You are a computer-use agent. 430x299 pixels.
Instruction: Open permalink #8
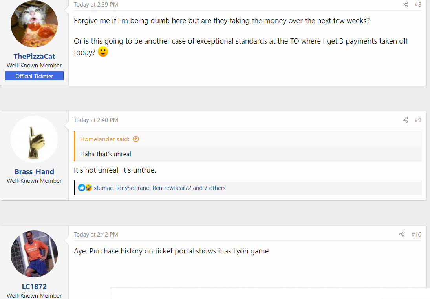tap(418, 4)
